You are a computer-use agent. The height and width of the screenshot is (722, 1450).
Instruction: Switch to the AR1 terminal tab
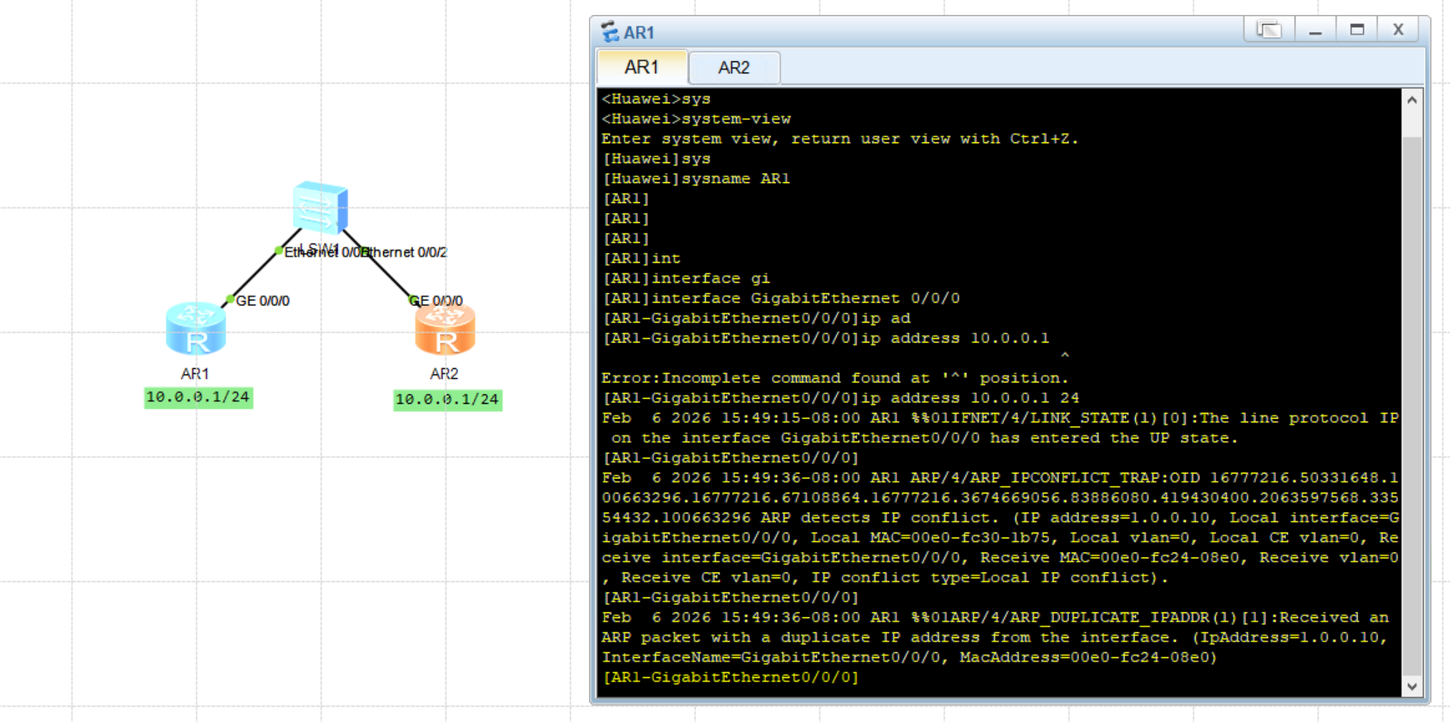[642, 68]
